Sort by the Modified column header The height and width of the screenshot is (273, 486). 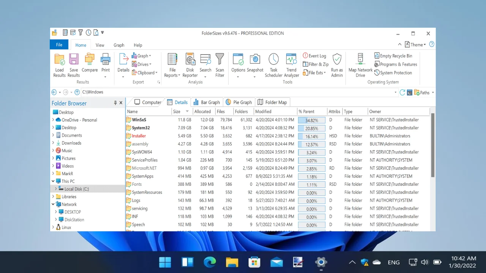click(275, 111)
